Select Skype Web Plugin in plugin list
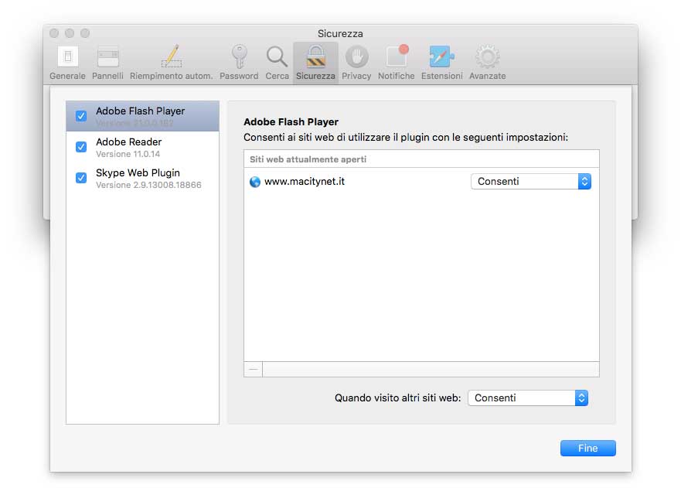Viewport: 681px width, 488px height. pyautogui.click(x=142, y=178)
